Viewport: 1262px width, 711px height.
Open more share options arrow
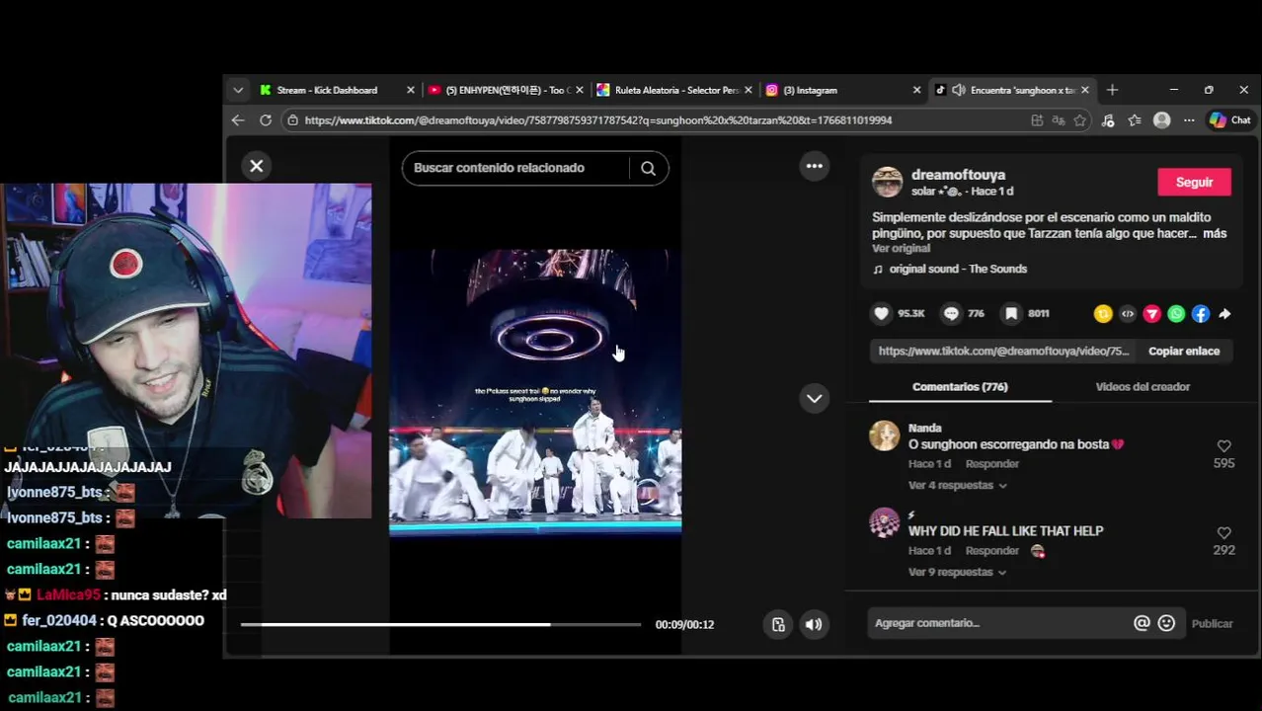[1224, 314]
